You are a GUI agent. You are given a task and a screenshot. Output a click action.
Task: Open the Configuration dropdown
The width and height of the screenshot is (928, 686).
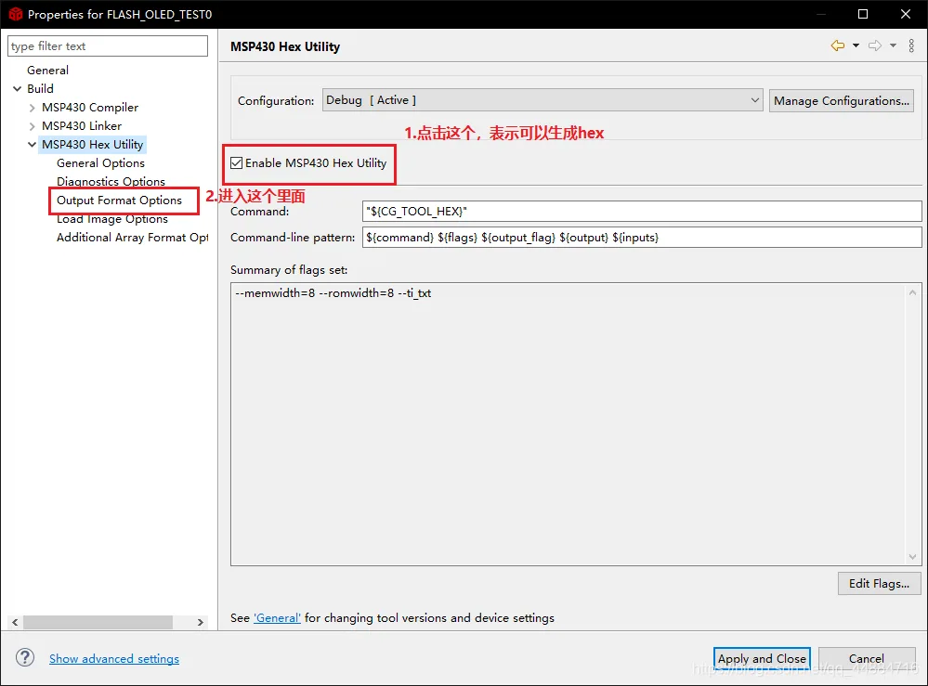pos(542,100)
